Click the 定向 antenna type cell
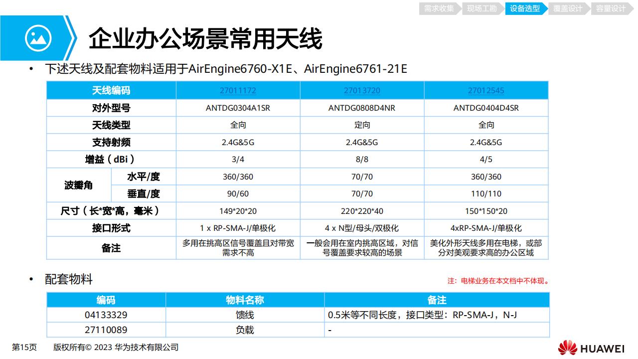 pyautogui.click(x=362, y=125)
